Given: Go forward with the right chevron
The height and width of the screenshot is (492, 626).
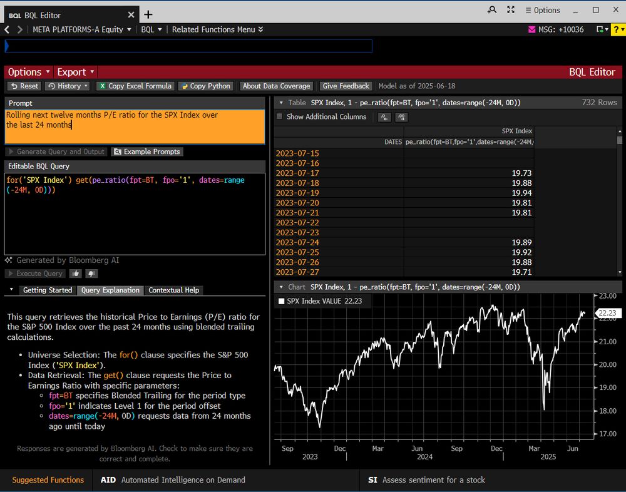Looking at the screenshot, I should click(20, 29).
